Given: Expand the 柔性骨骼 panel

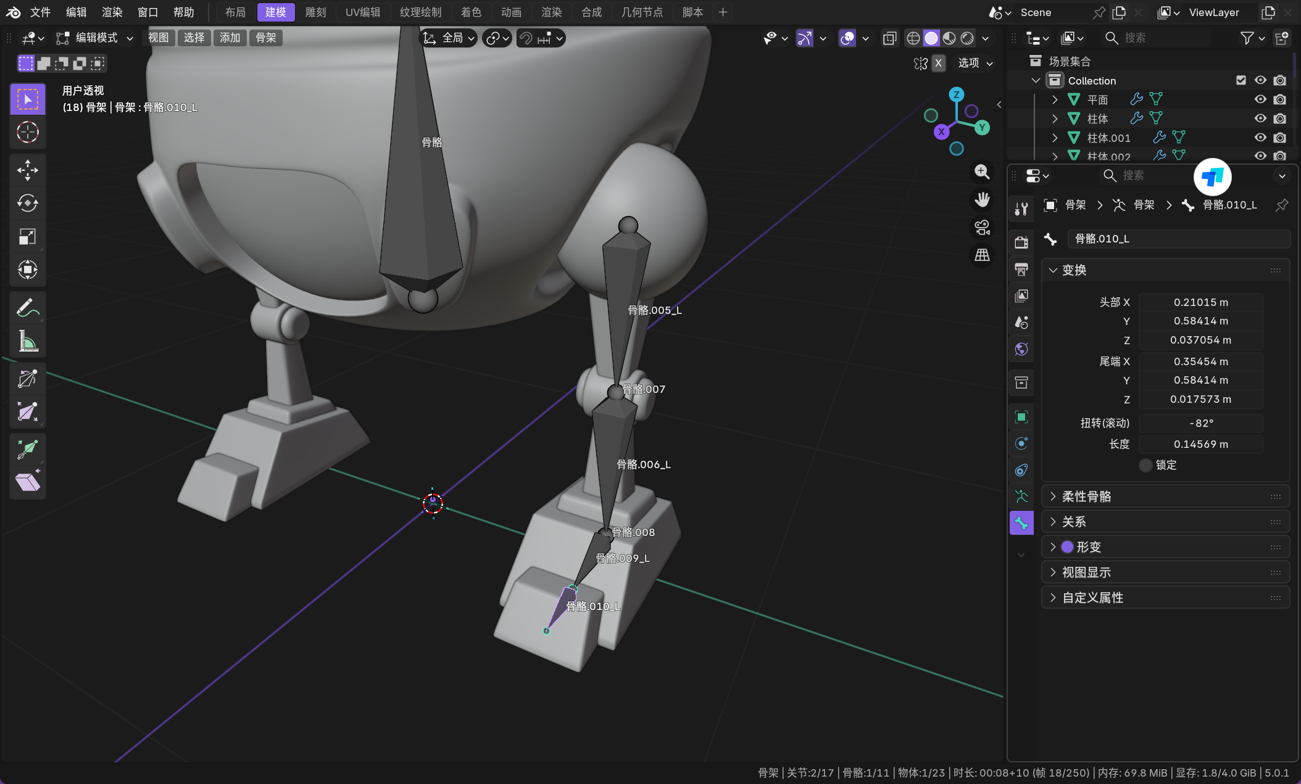Looking at the screenshot, I should click(1086, 497).
